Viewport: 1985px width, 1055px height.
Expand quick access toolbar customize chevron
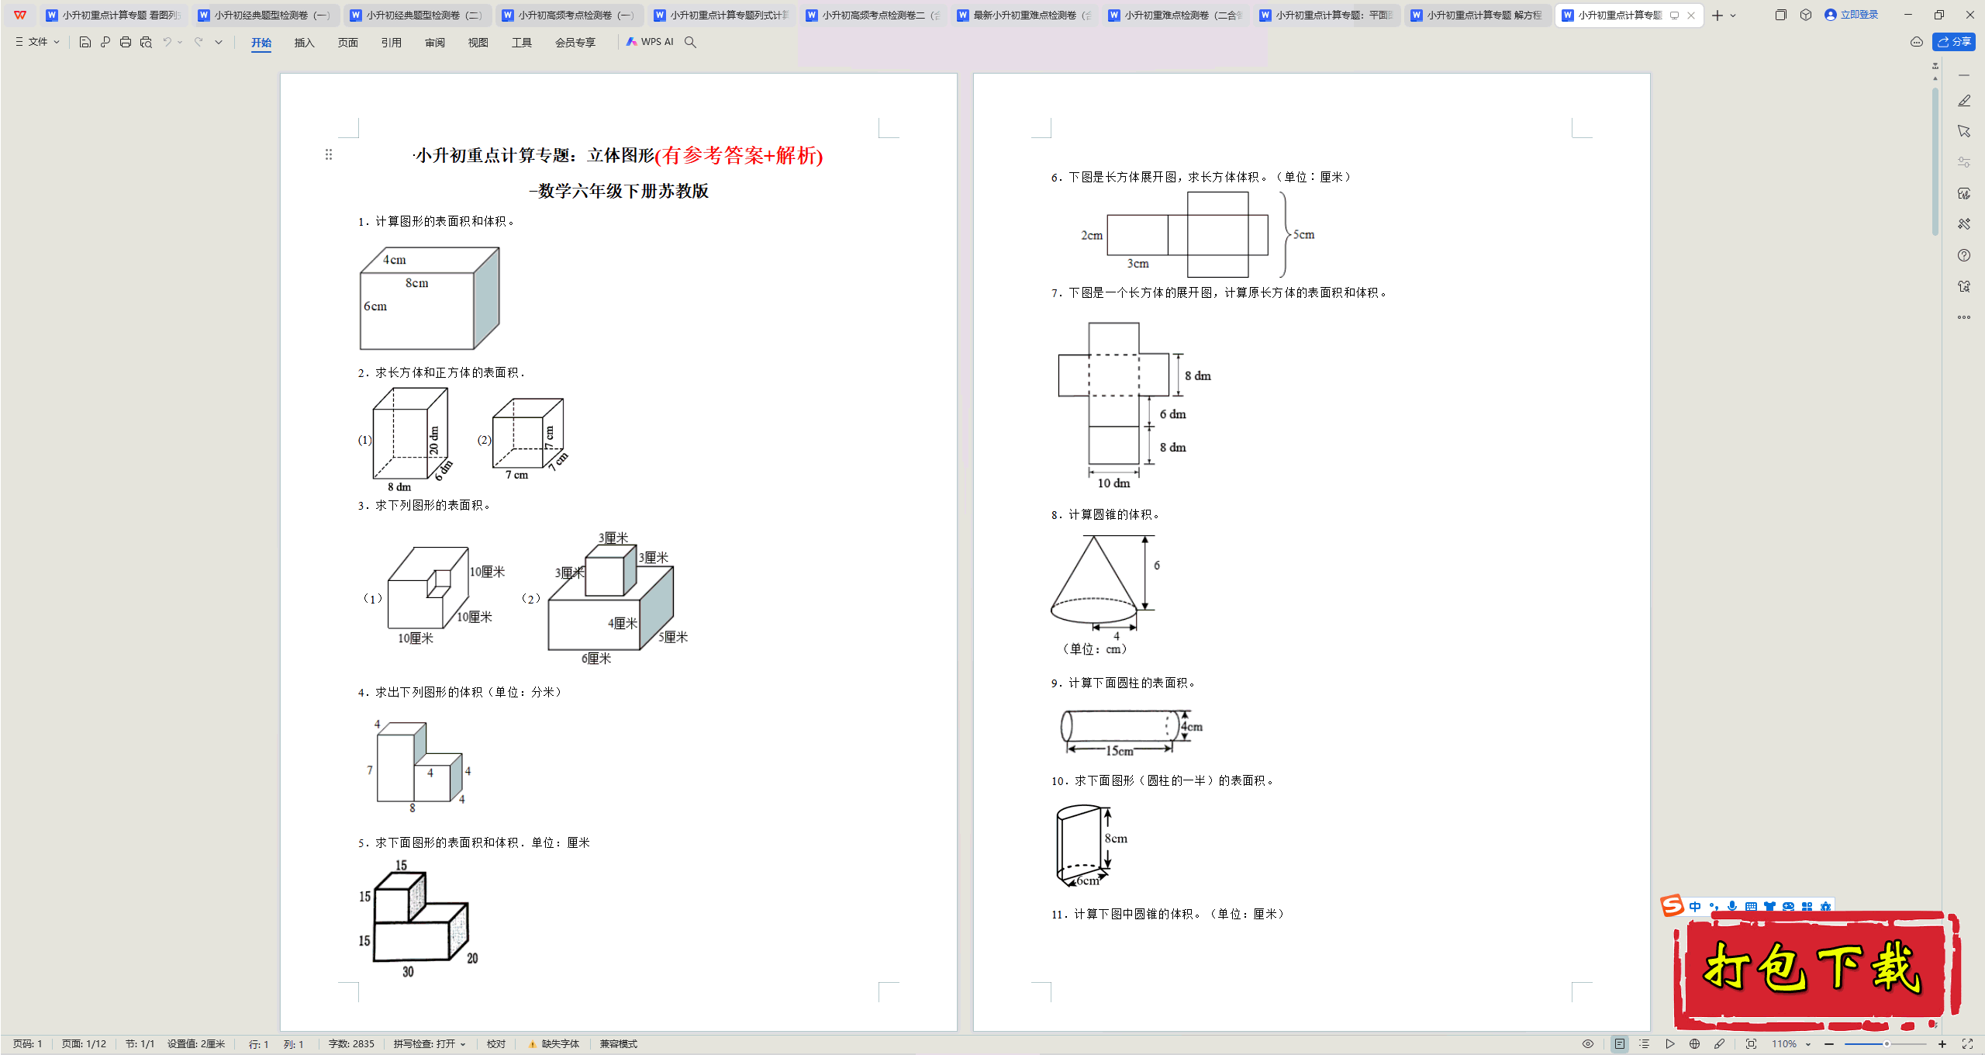pyautogui.click(x=219, y=42)
